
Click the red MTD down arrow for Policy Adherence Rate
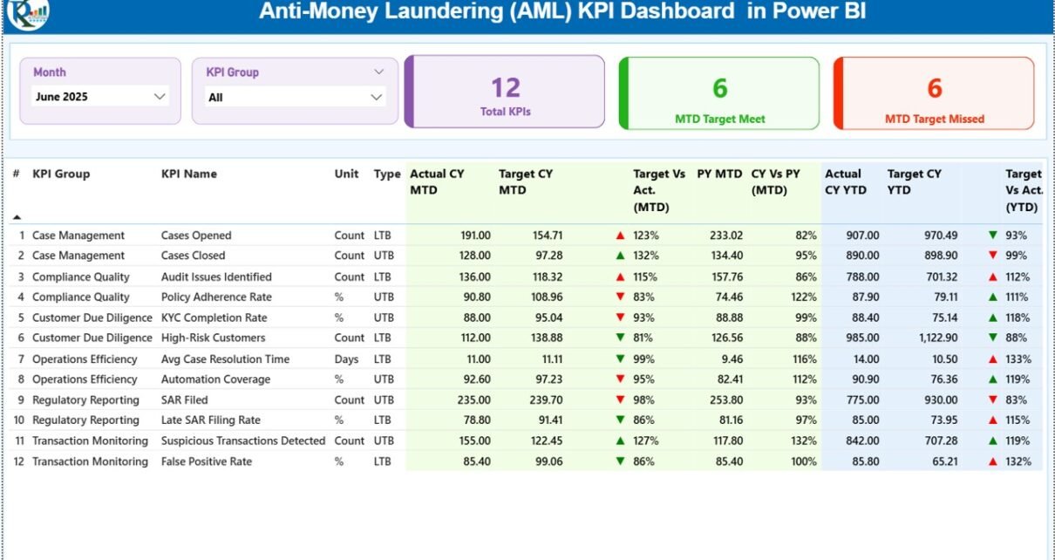pyautogui.click(x=620, y=297)
